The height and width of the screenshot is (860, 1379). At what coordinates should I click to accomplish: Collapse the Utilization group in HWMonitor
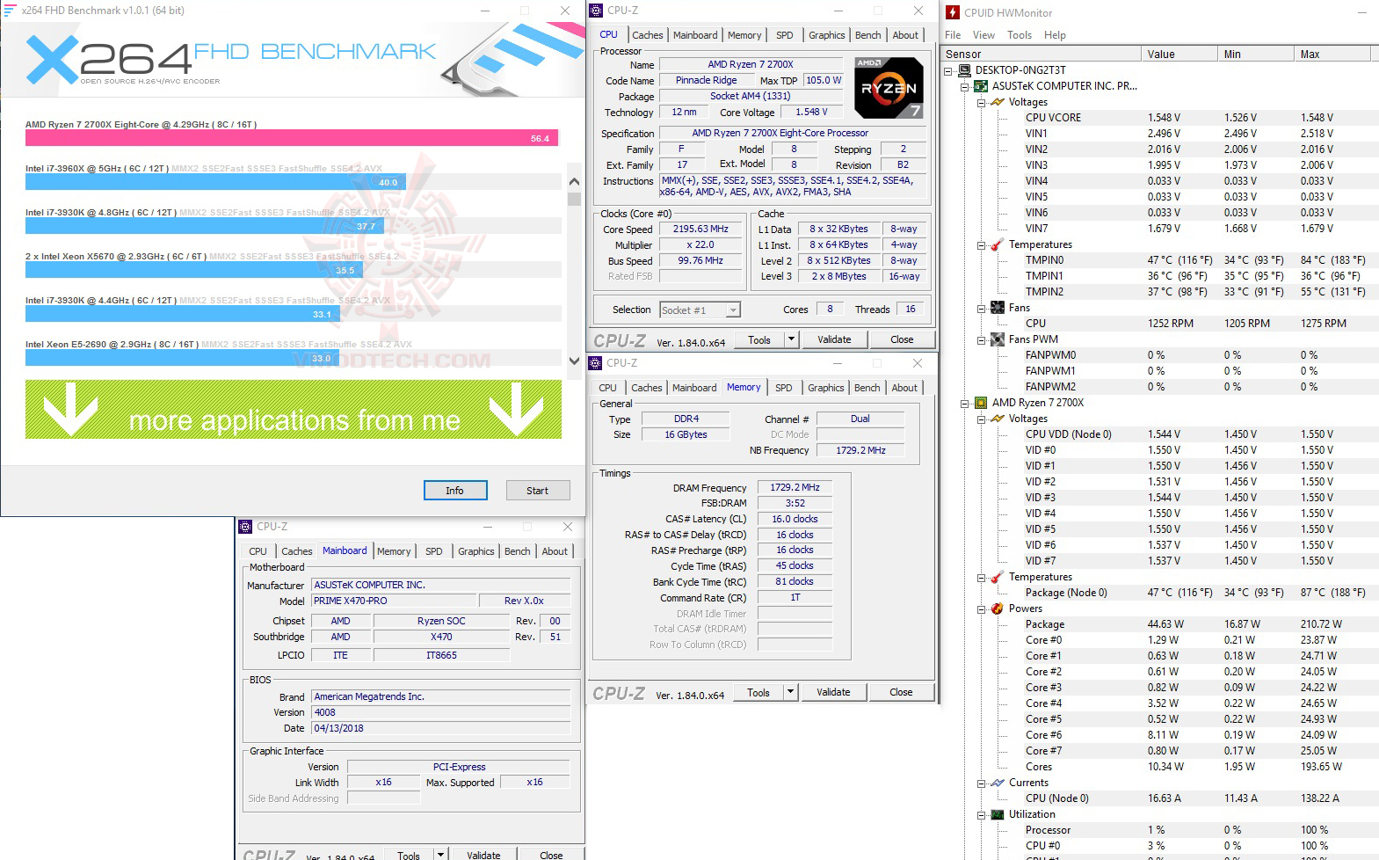click(x=981, y=815)
